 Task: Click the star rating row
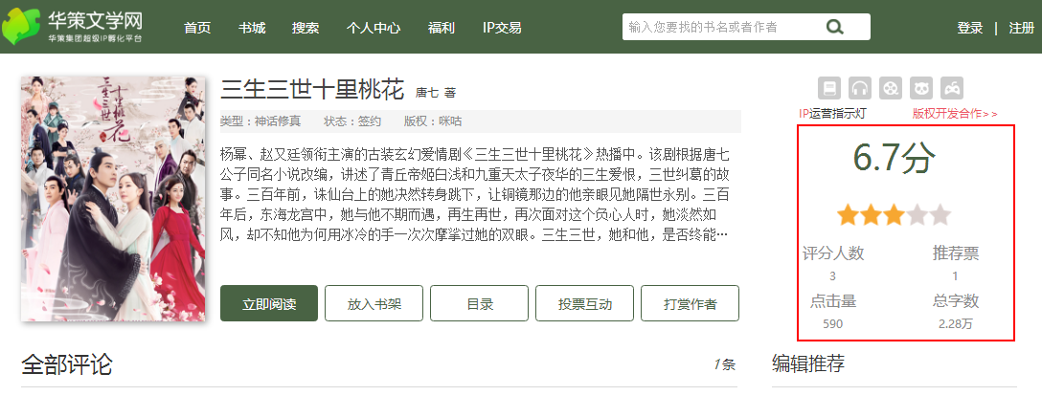click(x=894, y=214)
